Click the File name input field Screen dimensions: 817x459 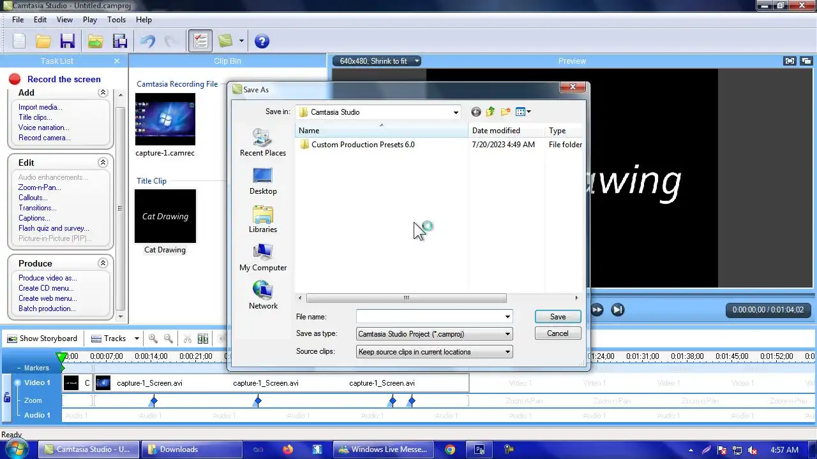pyautogui.click(x=430, y=317)
